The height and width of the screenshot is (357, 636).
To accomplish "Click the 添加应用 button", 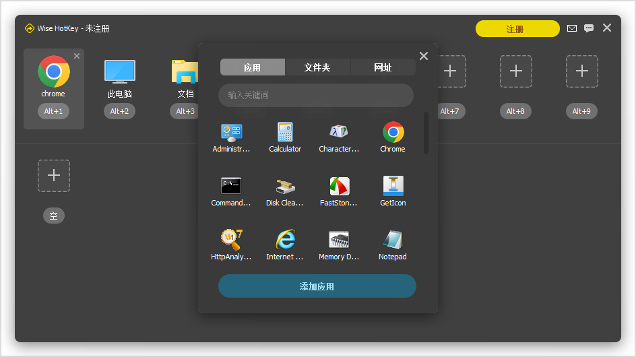I will click(x=317, y=286).
